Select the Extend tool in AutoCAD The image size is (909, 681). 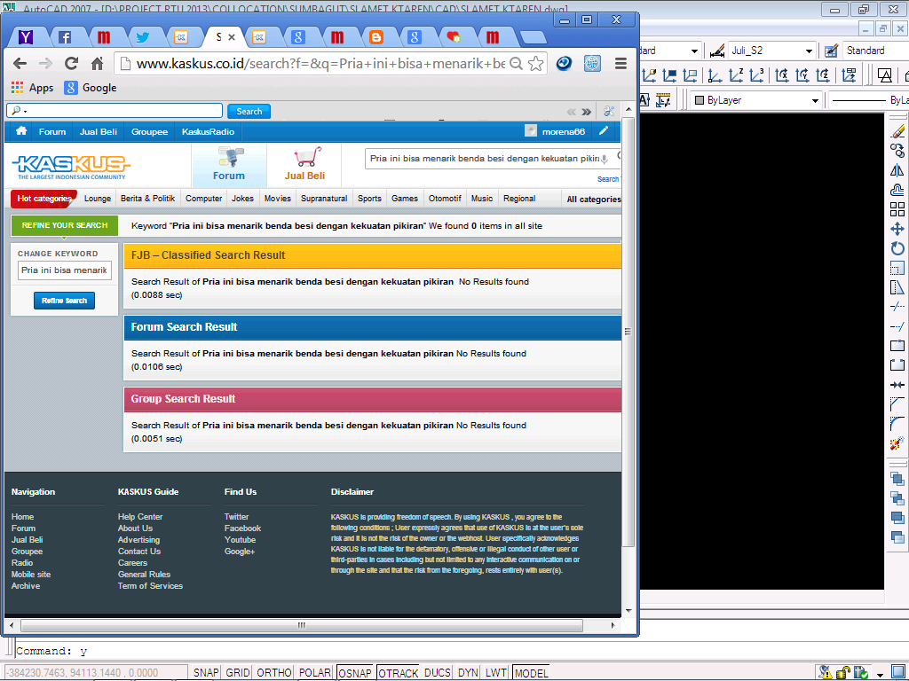897,326
